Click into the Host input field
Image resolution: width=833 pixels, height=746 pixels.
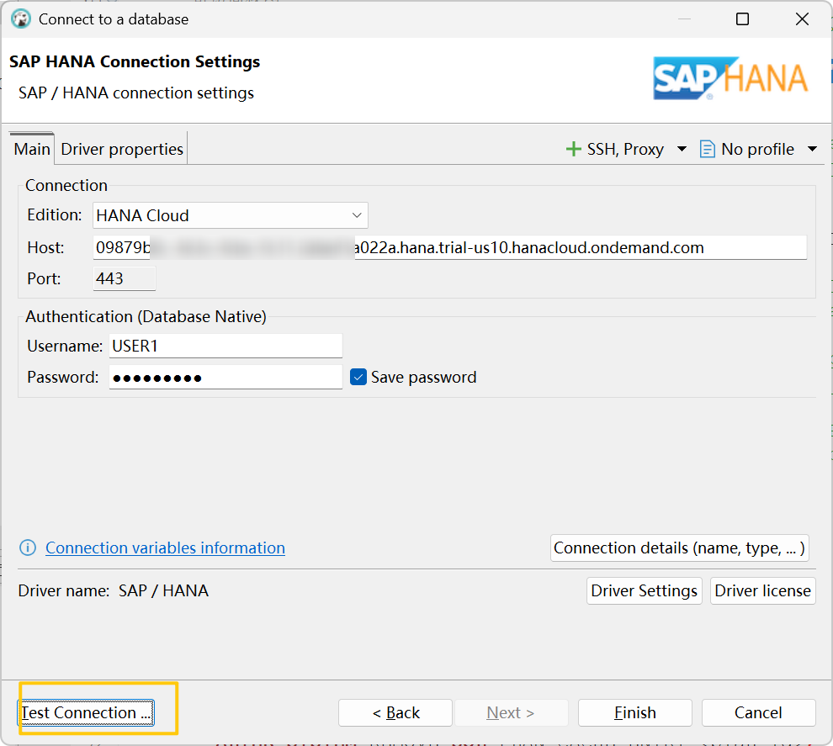[x=449, y=247]
